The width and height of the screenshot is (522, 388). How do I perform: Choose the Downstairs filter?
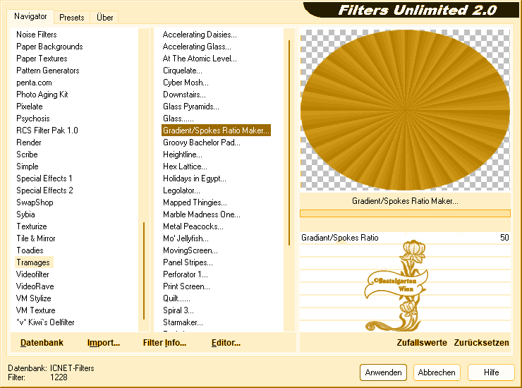184,95
